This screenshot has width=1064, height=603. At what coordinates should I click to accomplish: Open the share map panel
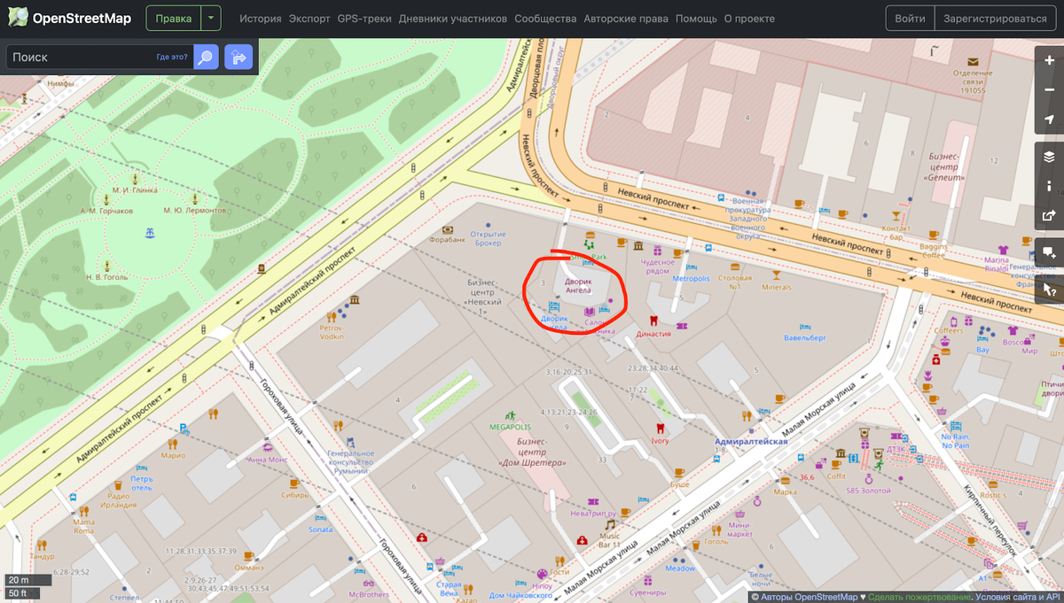click(x=1050, y=214)
